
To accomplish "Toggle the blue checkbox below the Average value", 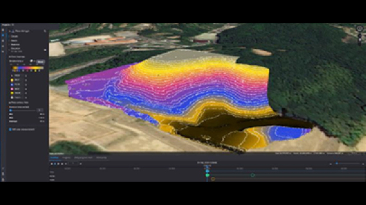I will [x=10, y=129].
